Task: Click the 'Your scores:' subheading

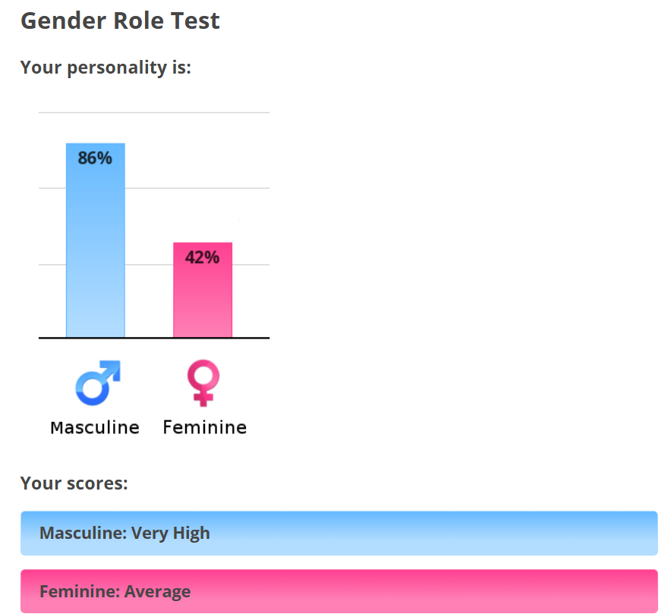Action: click(x=74, y=483)
